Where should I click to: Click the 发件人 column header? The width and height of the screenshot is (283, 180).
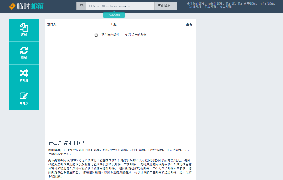click(52, 24)
